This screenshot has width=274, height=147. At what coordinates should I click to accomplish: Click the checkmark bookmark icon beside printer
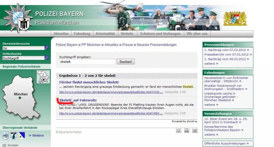coord(195,130)
